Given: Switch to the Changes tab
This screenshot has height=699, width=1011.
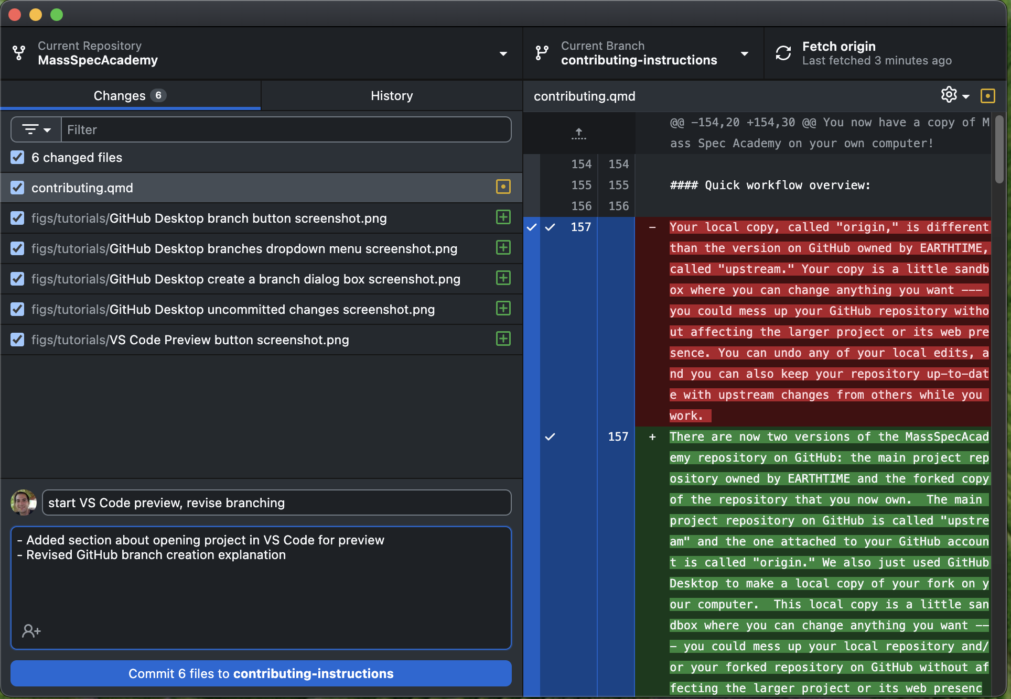Looking at the screenshot, I should tap(131, 95).
